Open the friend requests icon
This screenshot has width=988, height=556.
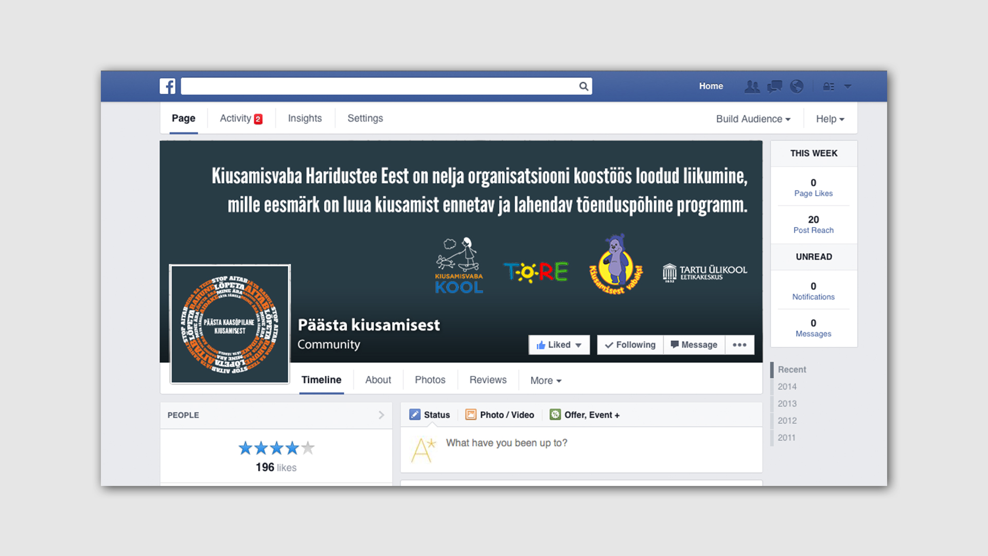coord(752,86)
